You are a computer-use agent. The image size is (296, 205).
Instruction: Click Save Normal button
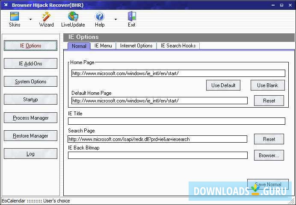coord(268,184)
